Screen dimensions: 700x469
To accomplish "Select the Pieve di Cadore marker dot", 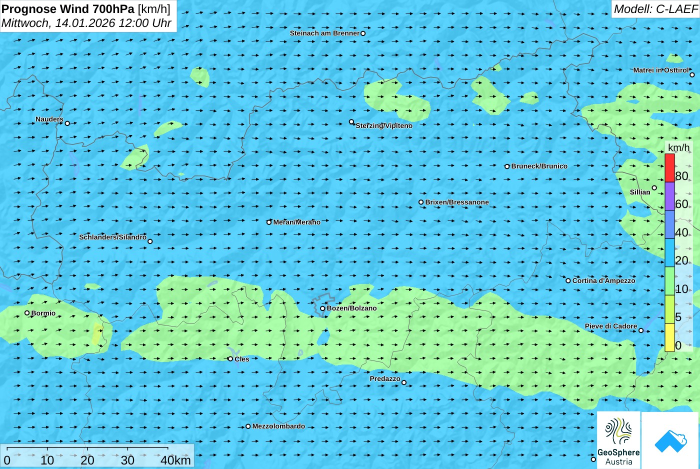I will click(641, 330).
